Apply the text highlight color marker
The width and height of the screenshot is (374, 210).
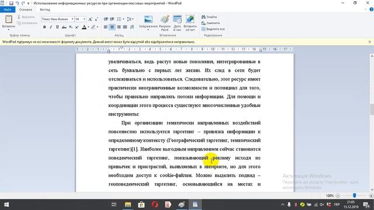click(x=93, y=27)
